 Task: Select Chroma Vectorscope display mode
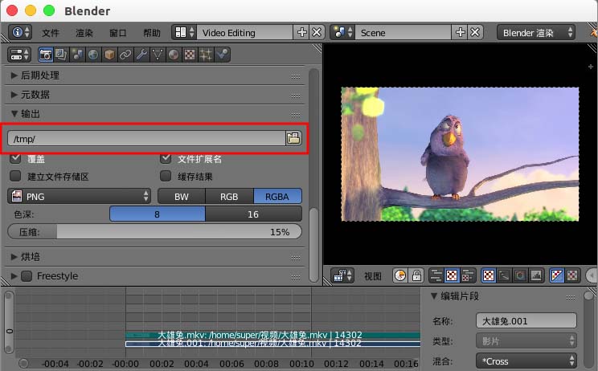[x=520, y=275]
